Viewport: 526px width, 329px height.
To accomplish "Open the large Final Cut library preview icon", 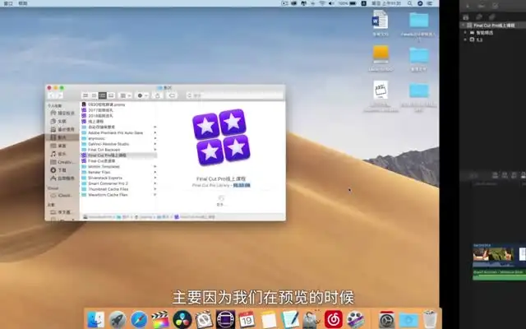I will tap(221, 137).
